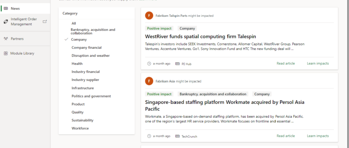This screenshot has width=349, height=148.
Task: Select the All category filter
Action: click(x=74, y=23)
